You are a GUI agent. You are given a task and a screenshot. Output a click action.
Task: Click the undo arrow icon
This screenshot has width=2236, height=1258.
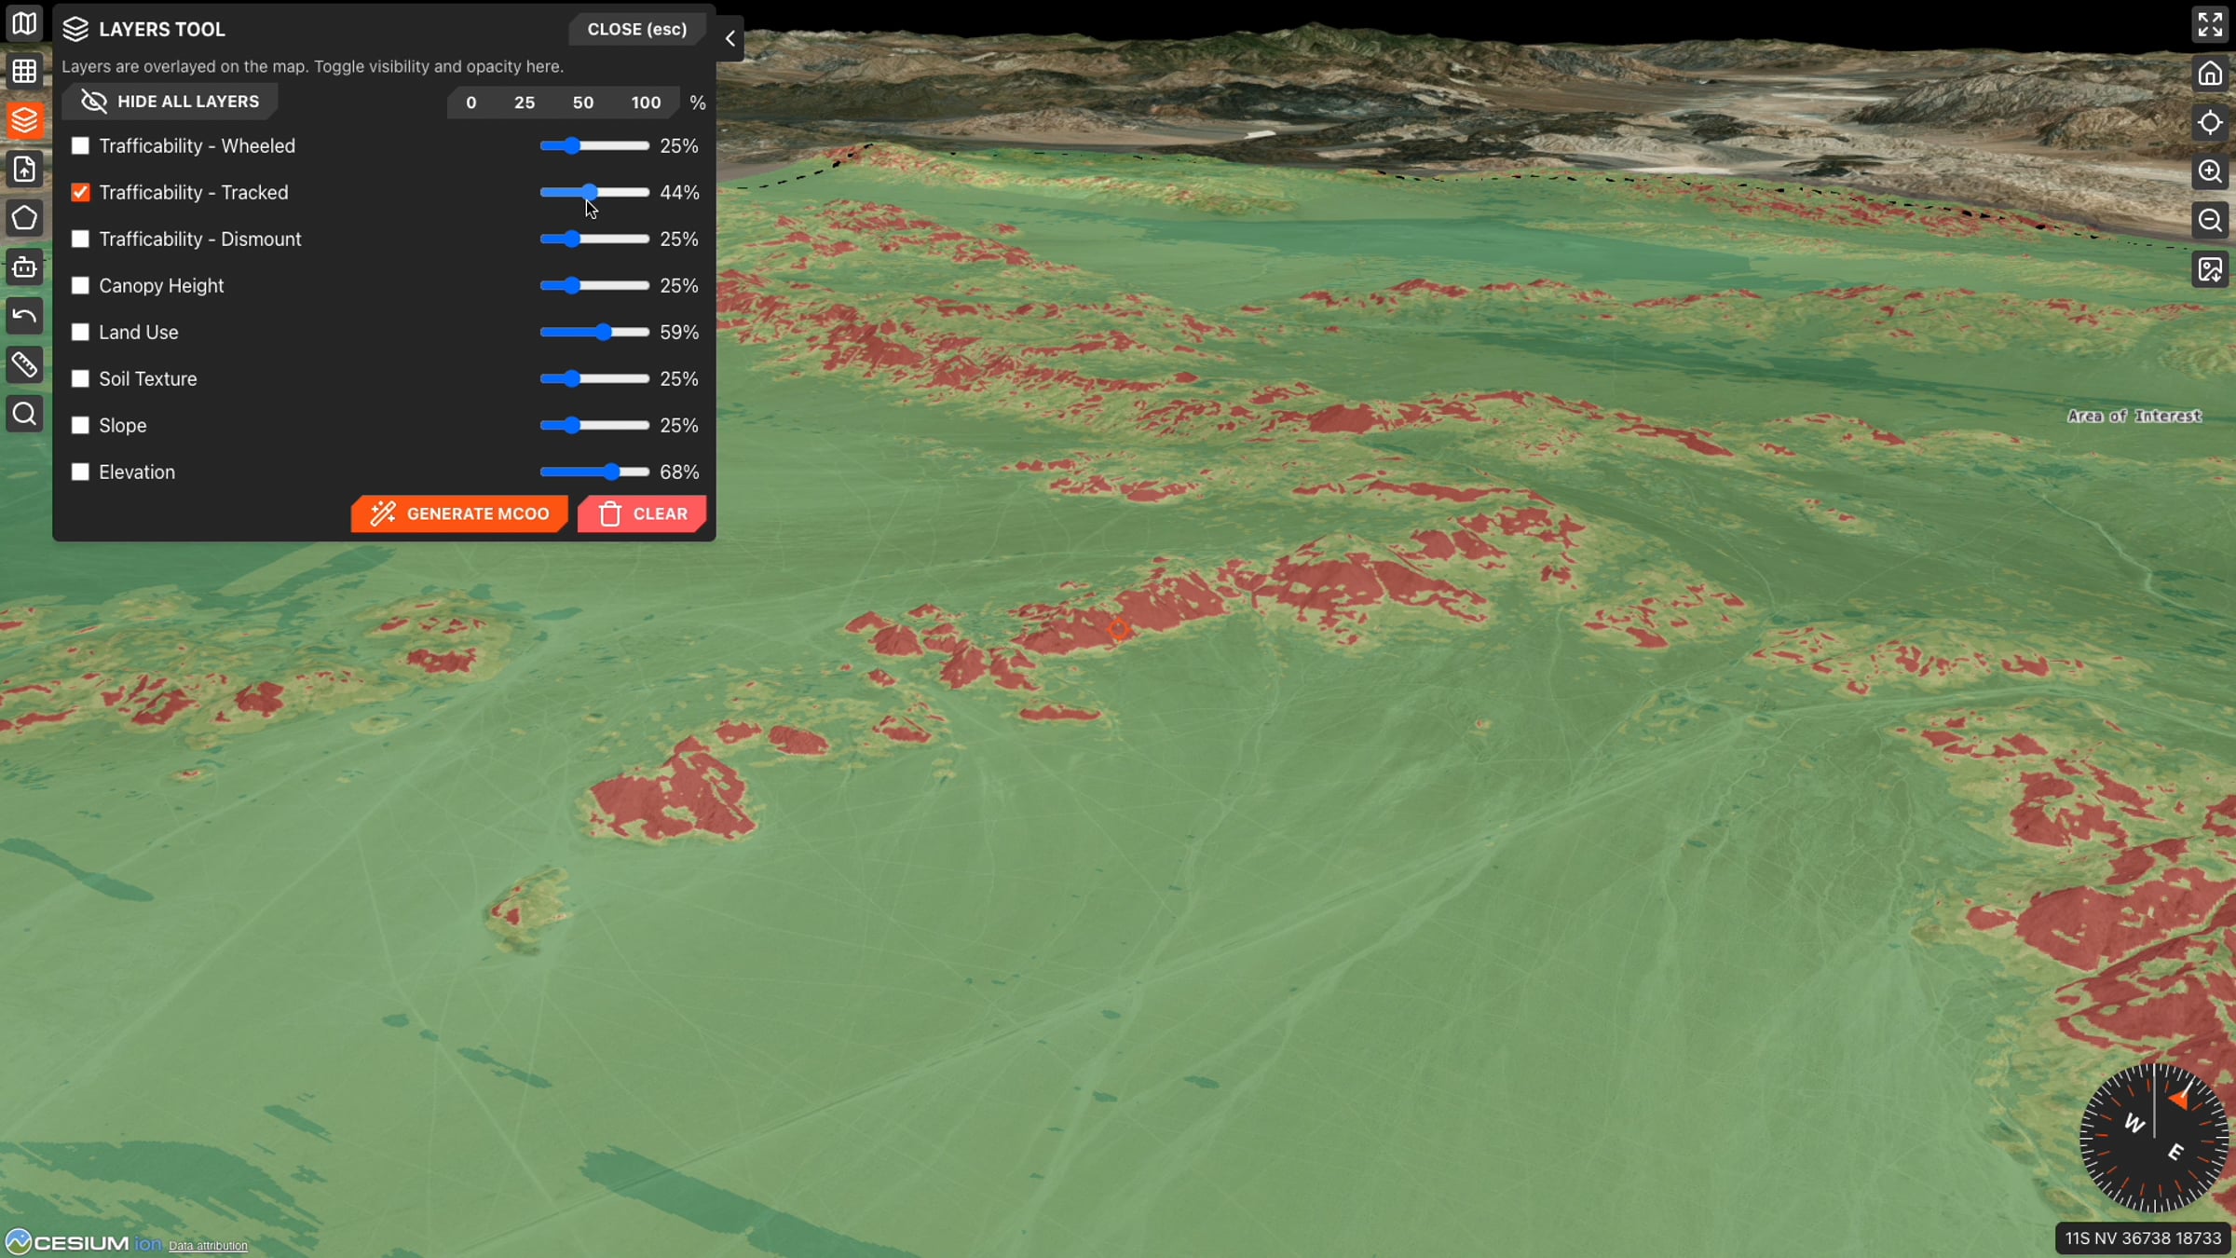tap(24, 316)
